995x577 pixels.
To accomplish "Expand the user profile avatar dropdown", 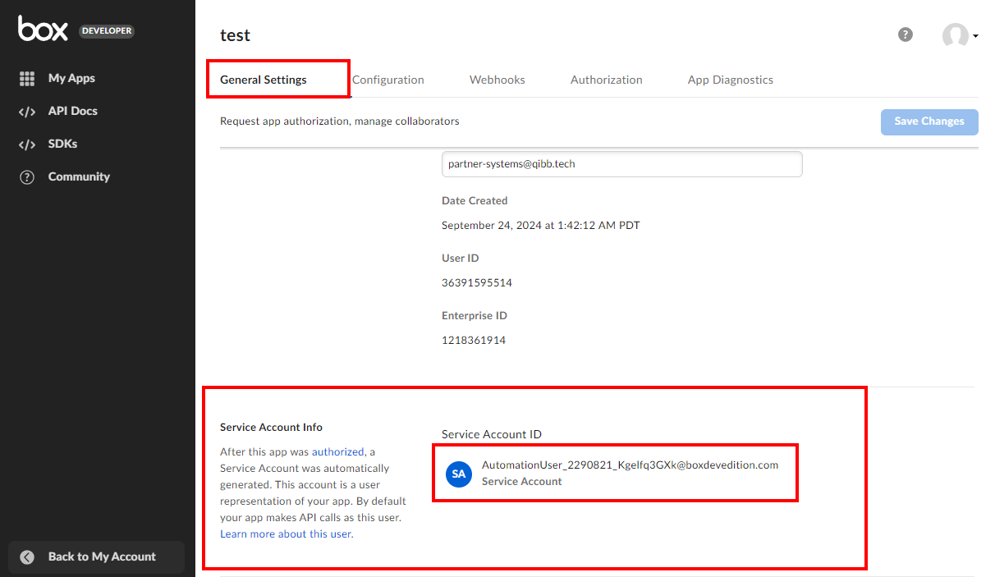I will tap(959, 35).
